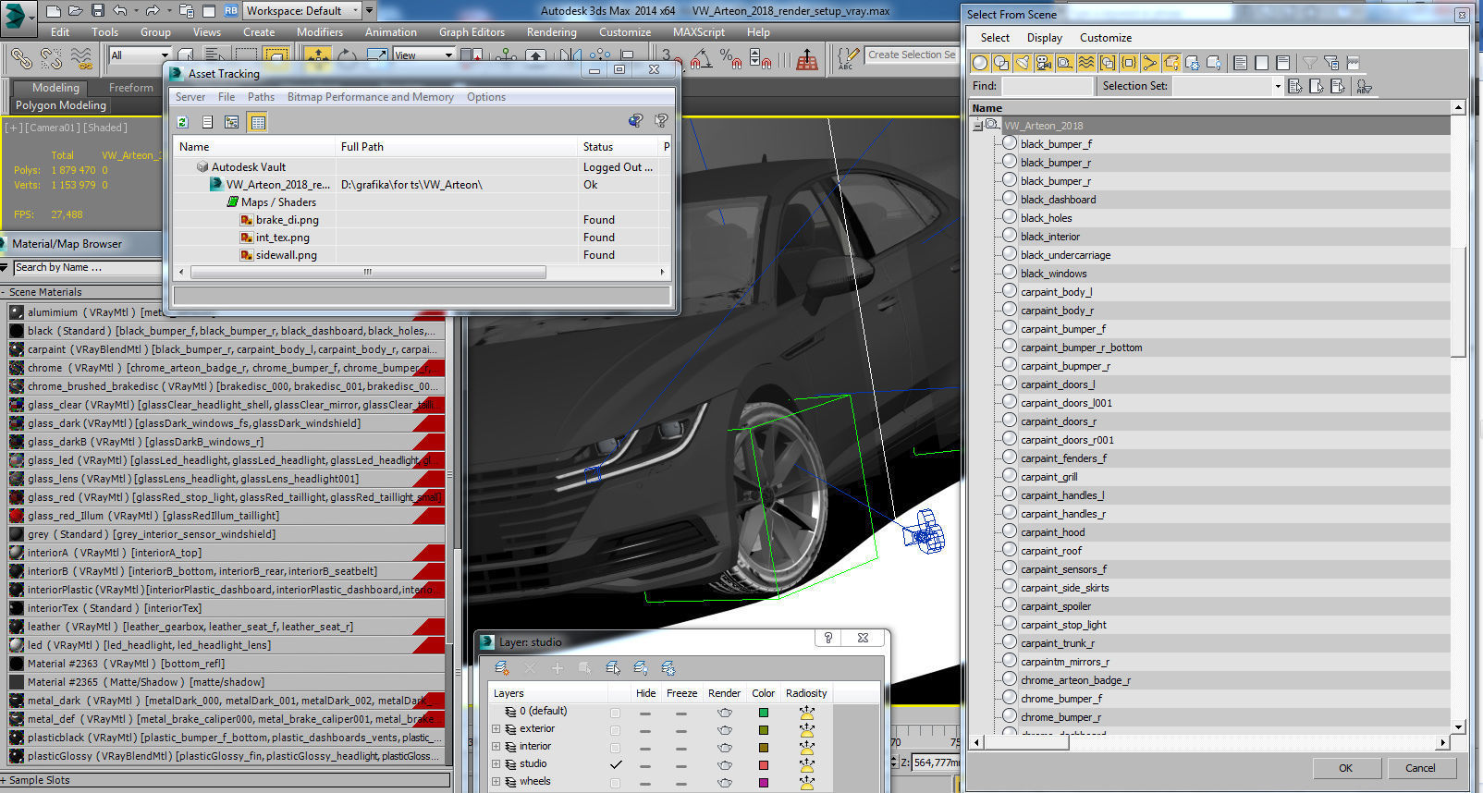This screenshot has height=793, width=1483.
Task: Open the Rendering menu
Action: coord(552,32)
